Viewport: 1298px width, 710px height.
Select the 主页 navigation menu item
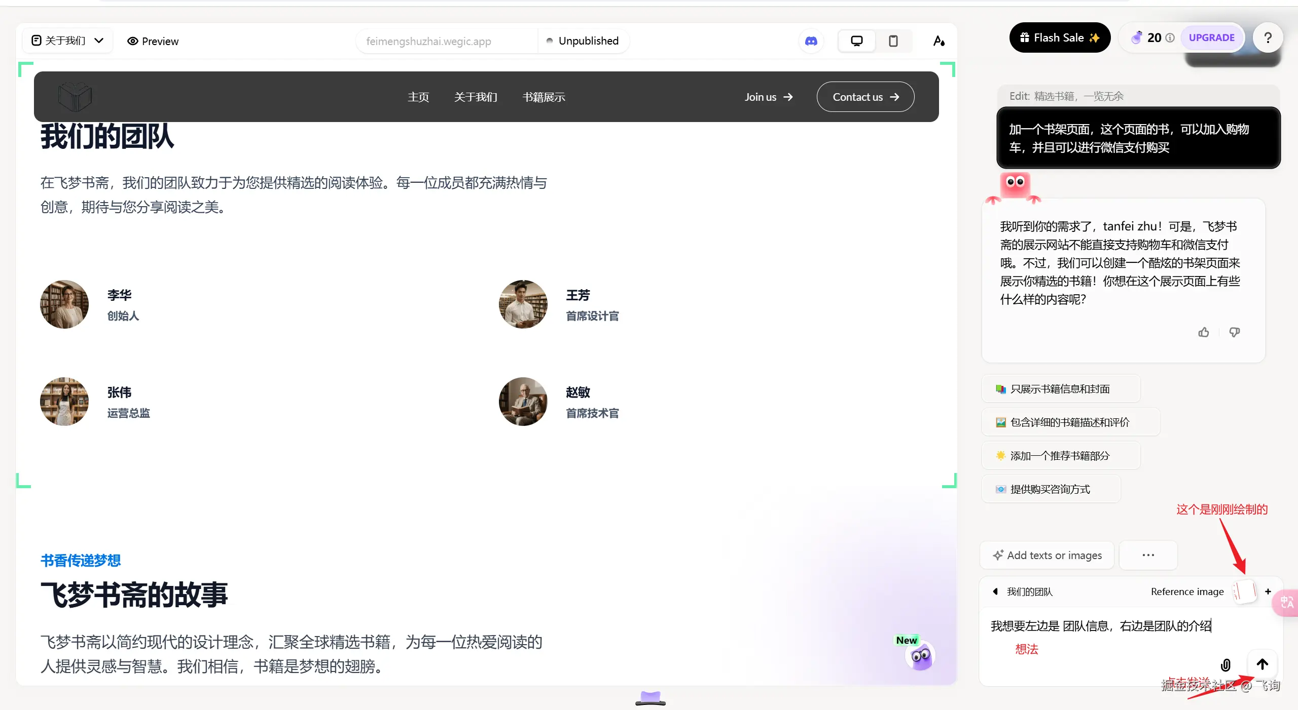[x=418, y=97]
